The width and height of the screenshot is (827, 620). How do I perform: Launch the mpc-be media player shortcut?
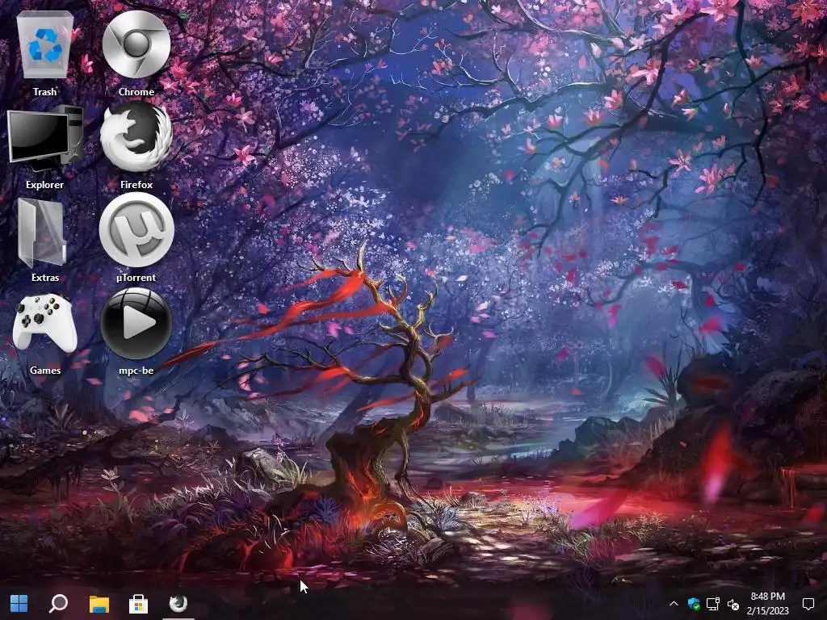[x=136, y=323]
